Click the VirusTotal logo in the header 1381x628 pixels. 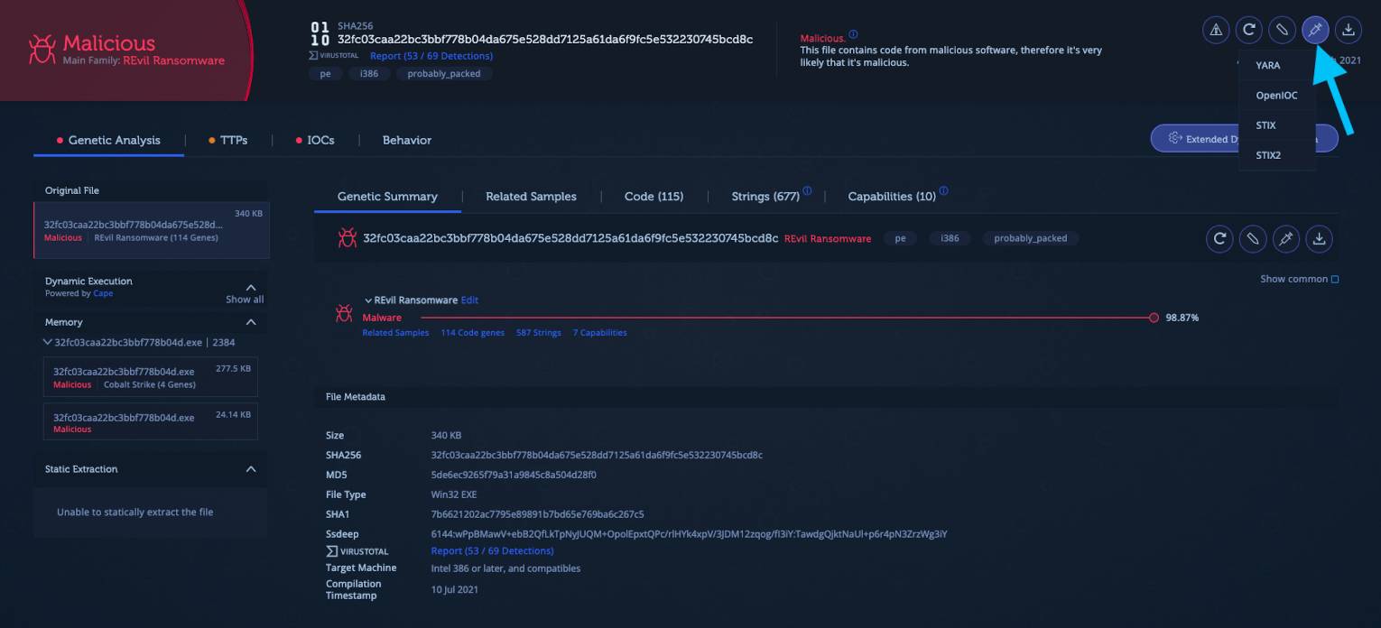point(336,56)
